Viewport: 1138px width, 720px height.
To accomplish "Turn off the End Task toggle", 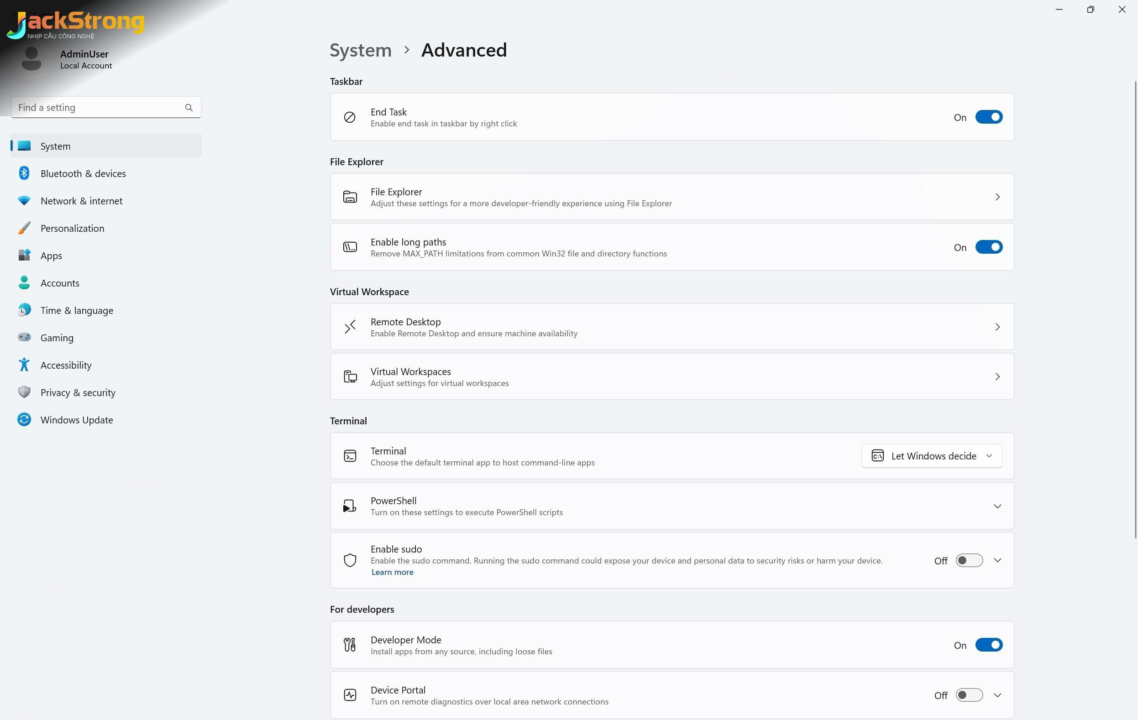I will [x=989, y=117].
